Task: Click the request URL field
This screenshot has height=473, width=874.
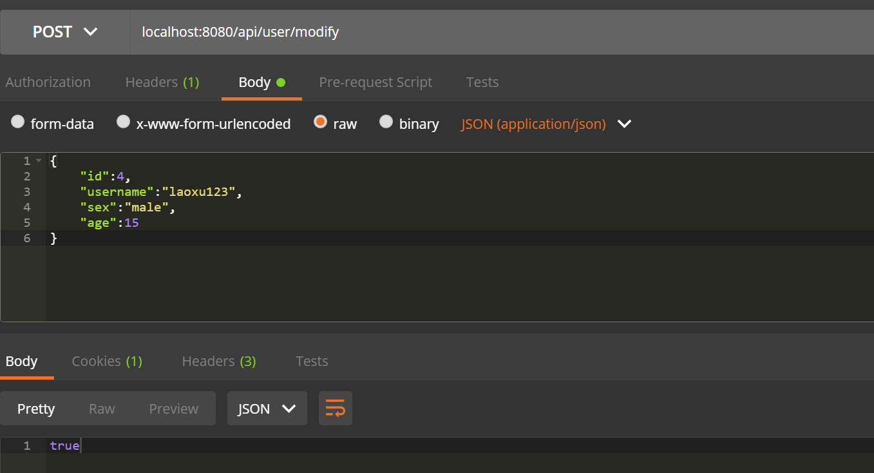Action: (x=502, y=32)
